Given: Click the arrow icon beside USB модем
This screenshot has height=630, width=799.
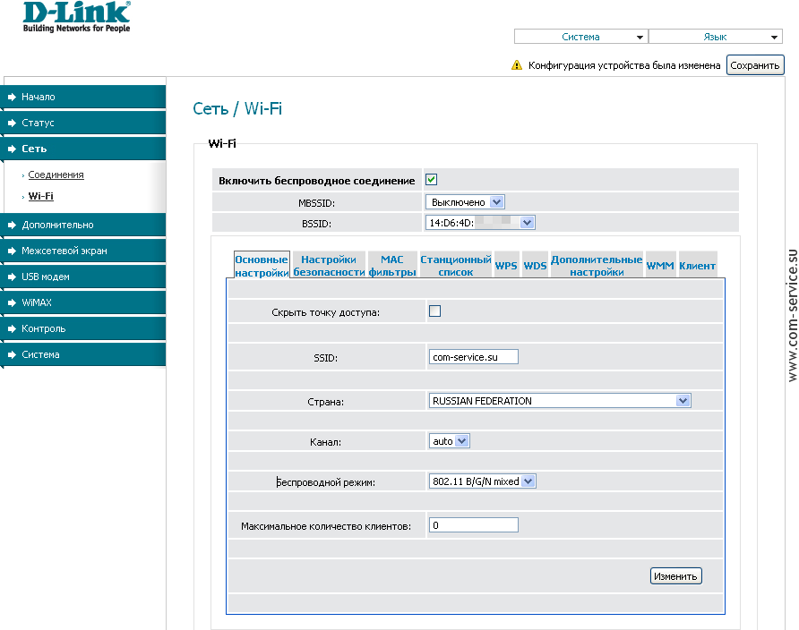Looking at the screenshot, I should coord(13,277).
